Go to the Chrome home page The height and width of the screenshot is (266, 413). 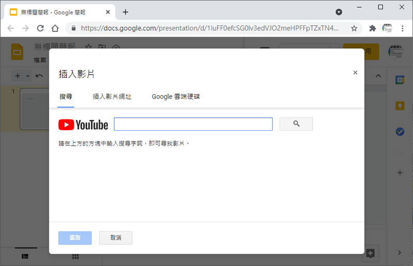coord(55,28)
